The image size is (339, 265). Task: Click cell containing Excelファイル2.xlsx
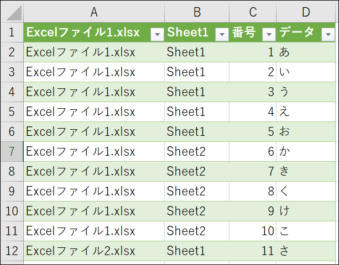94,251
